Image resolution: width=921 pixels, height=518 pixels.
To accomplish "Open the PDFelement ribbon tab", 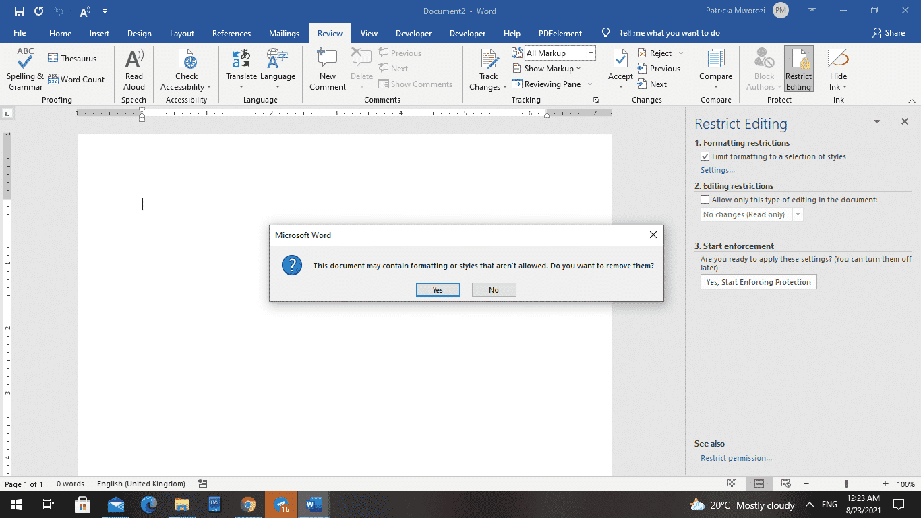I will point(560,32).
